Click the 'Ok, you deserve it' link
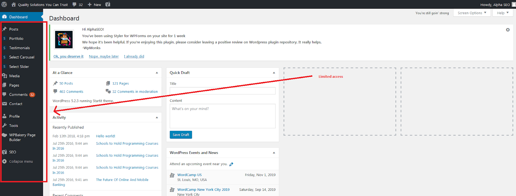 68,56
